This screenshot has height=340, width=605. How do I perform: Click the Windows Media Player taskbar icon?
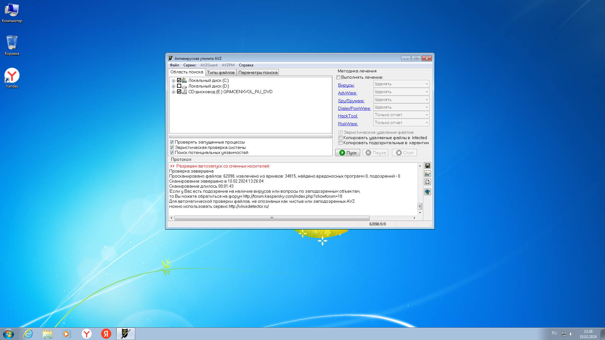(x=67, y=334)
